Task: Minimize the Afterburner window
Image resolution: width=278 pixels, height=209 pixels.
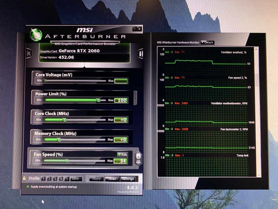Action: click(x=135, y=29)
